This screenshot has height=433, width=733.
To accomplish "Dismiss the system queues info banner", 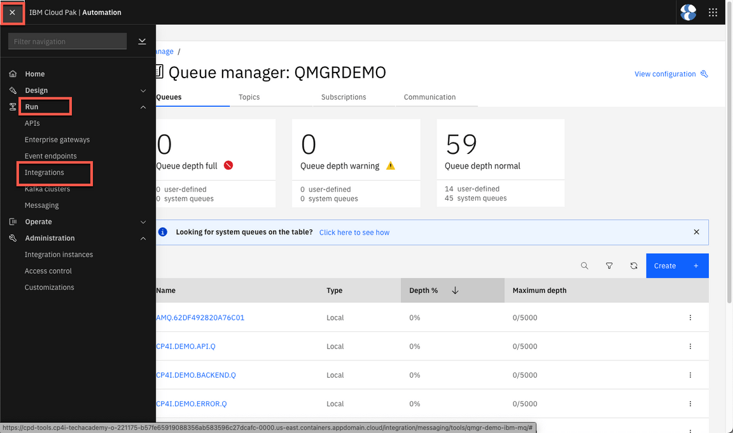I will coord(696,232).
